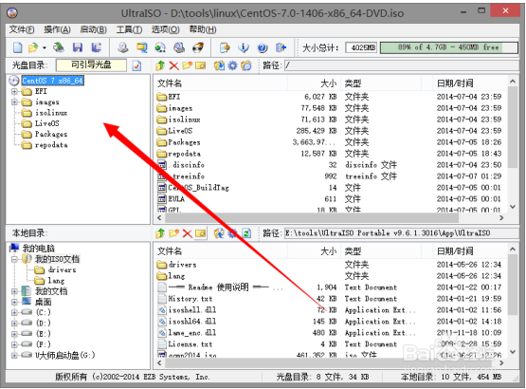Select the CentOS 7 x86_64 root node
Image resolution: width=526 pixels, height=389 pixels.
(52, 81)
